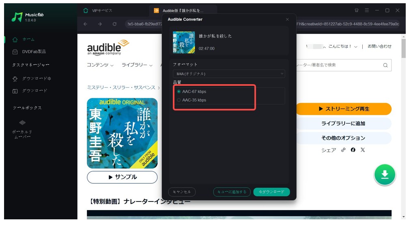Click the browser back arrow
The width and height of the screenshot is (411, 225).
click(85, 24)
